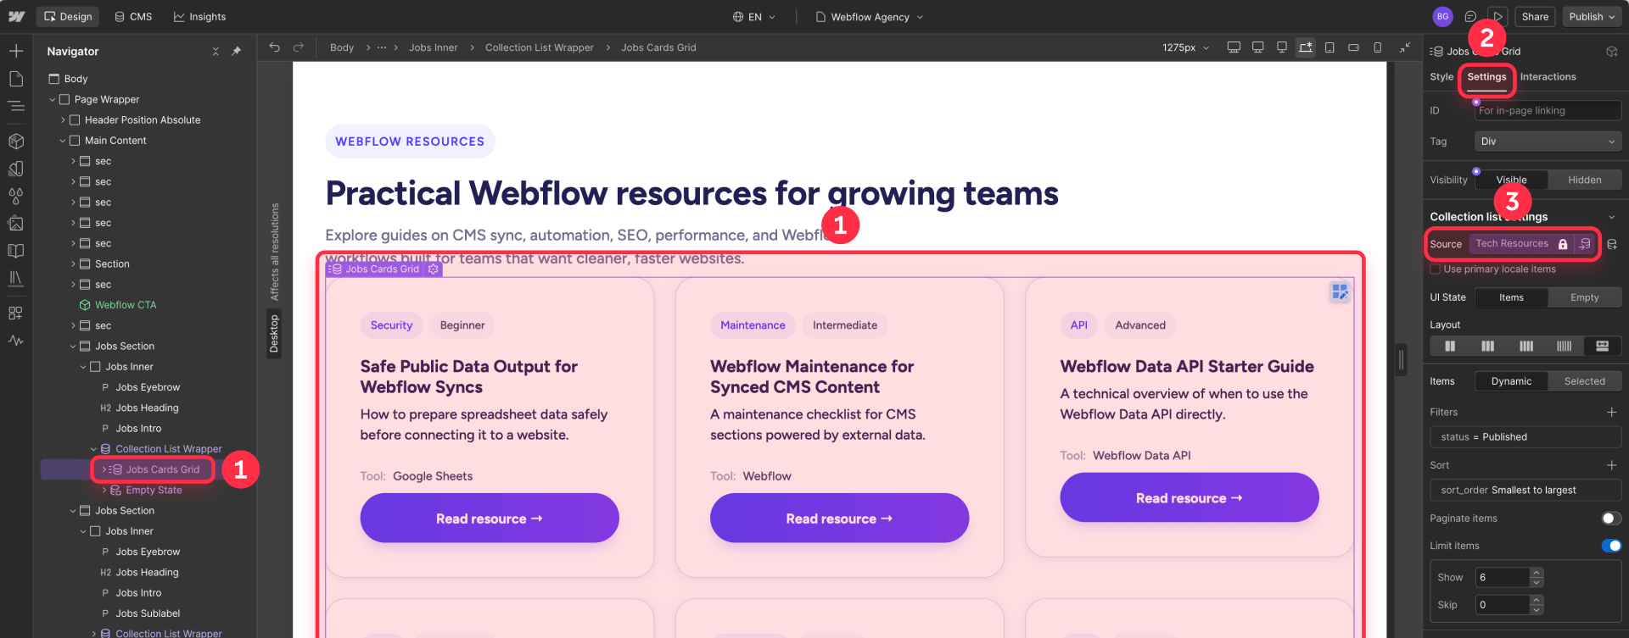The width and height of the screenshot is (1629, 638).
Task: Open the Navigator panel icon
Action: pyautogui.click(x=16, y=106)
